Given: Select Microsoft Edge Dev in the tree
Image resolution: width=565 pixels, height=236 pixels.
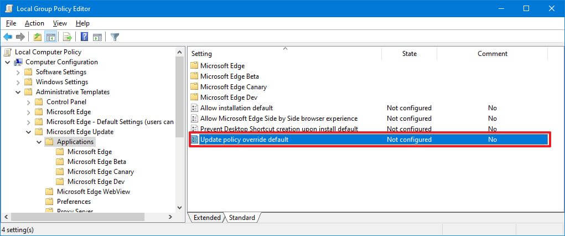Looking at the screenshot, I should 96,182.
